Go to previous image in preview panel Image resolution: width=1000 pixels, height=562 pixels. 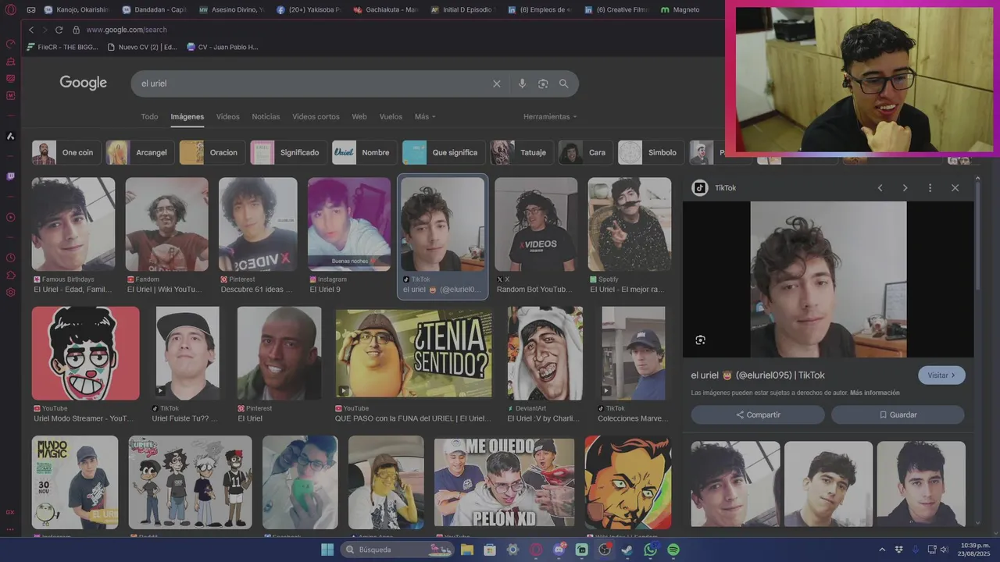(x=880, y=188)
